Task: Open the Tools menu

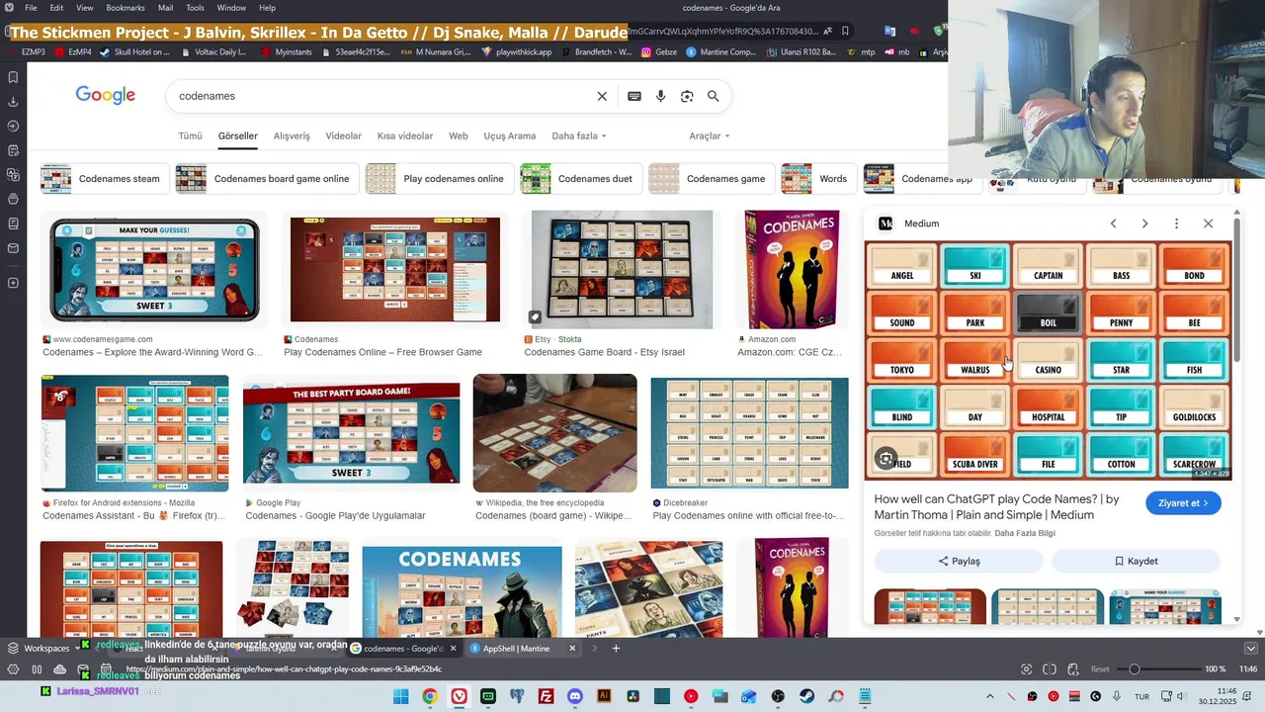Action: tap(196, 8)
